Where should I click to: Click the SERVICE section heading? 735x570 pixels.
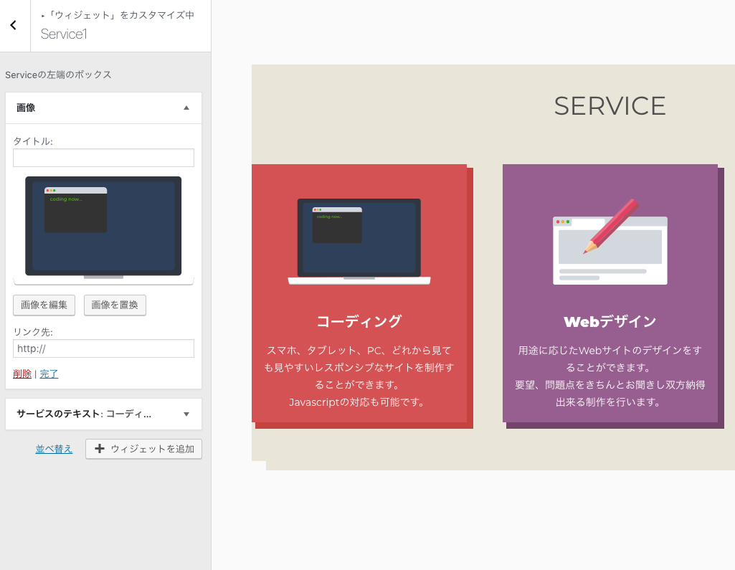click(x=610, y=106)
